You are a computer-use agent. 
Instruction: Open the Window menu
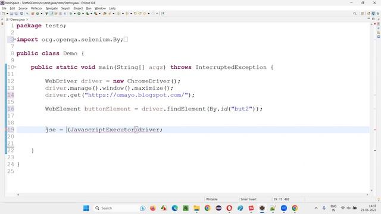point(100,8)
